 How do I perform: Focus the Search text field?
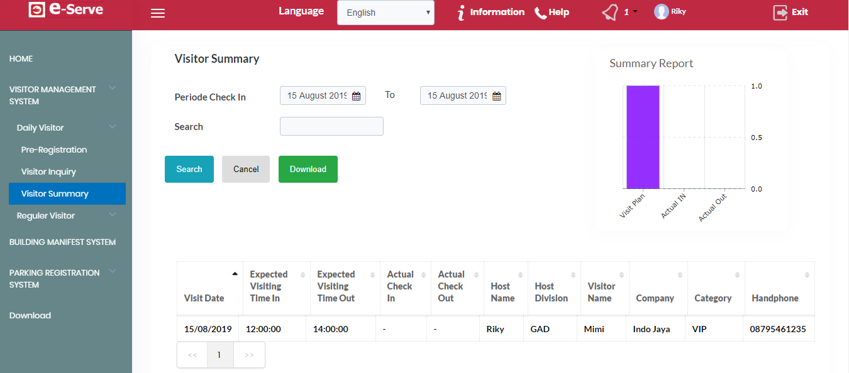pyautogui.click(x=331, y=126)
